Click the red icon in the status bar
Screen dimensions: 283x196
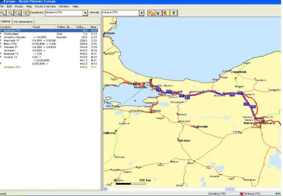242,194
